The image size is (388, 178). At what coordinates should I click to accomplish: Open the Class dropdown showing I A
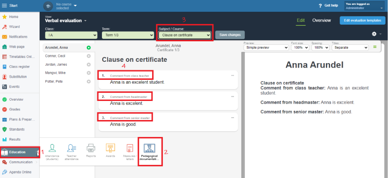[x=71, y=35]
